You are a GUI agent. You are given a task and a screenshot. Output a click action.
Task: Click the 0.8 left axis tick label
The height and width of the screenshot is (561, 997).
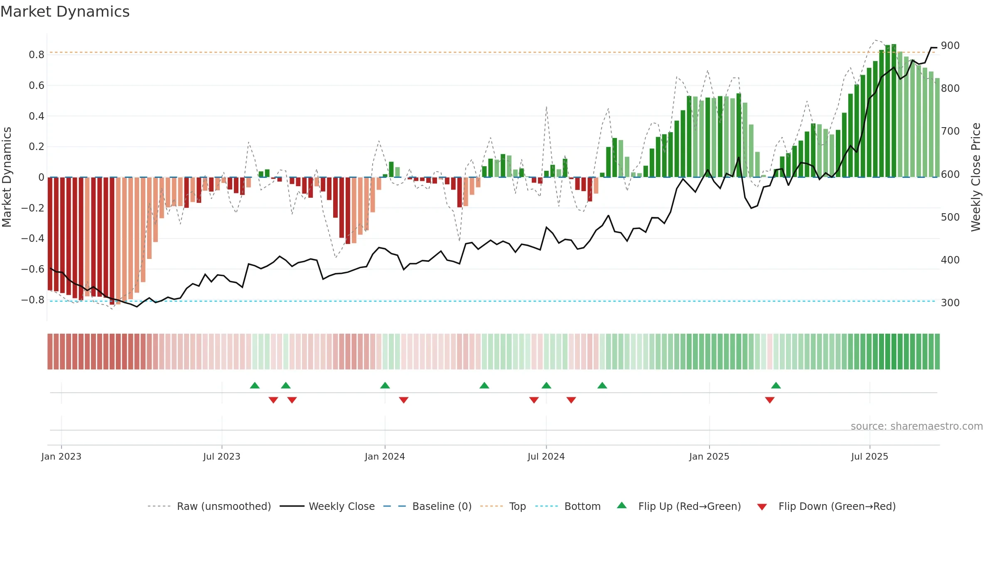point(37,55)
